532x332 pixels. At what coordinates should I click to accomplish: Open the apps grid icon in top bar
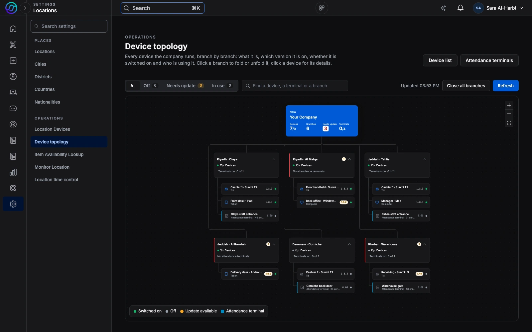322,8
